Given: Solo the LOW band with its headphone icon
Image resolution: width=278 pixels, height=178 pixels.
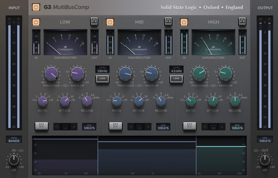Looking at the screenshot, I should click(94, 22).
